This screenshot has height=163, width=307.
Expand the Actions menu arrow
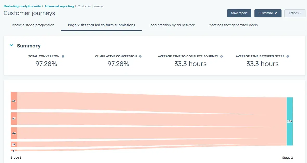tap(301, 13)
